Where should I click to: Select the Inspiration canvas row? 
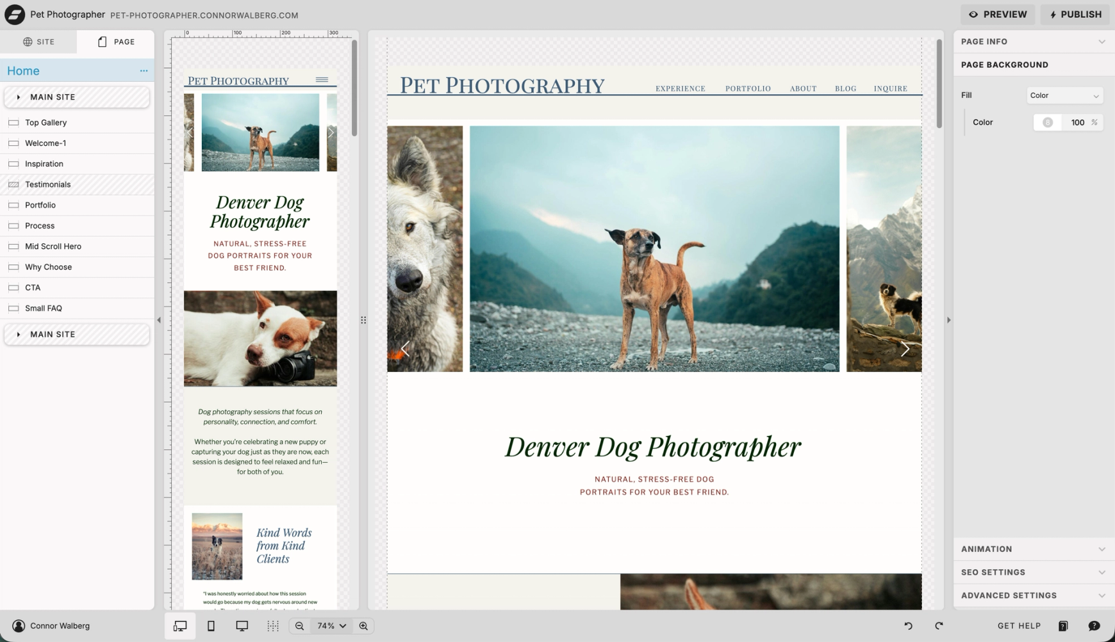click(77, 164)
